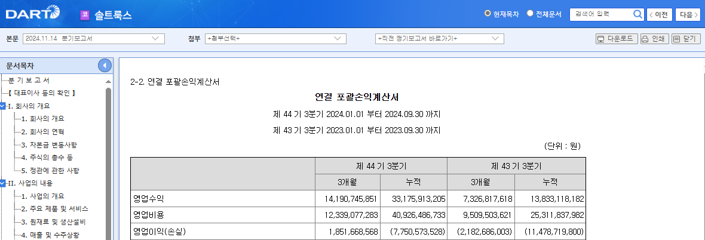Click the 영업이익(손실) row label

tap(159, 232)
